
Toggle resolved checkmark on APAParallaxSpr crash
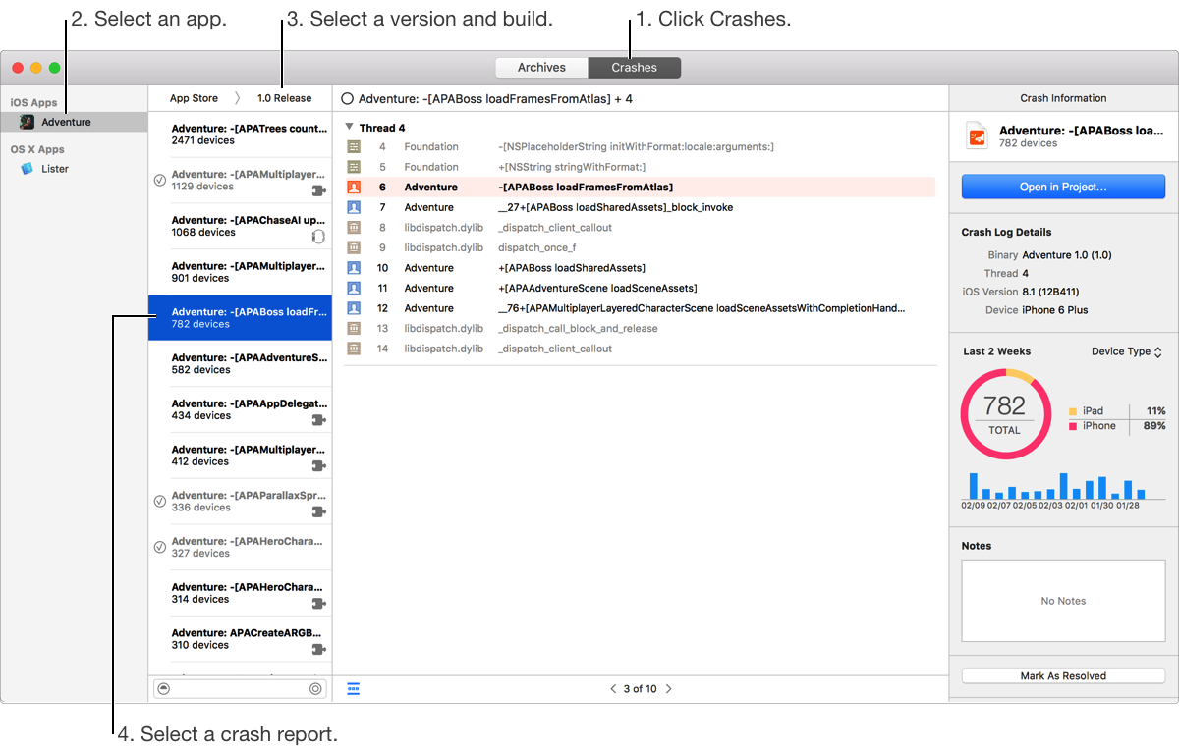(160, 502)
